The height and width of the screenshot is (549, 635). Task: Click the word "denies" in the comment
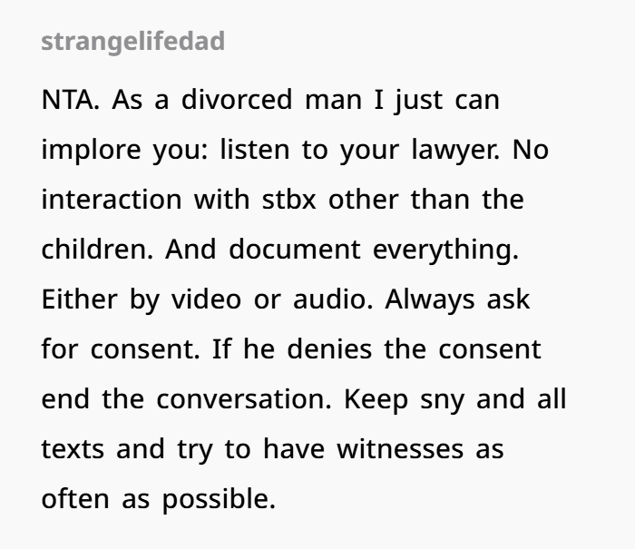pos(329,348)
